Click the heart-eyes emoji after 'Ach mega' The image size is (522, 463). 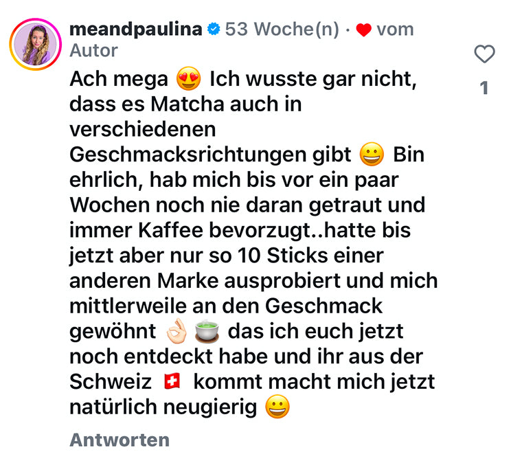[x=188, y=80]
